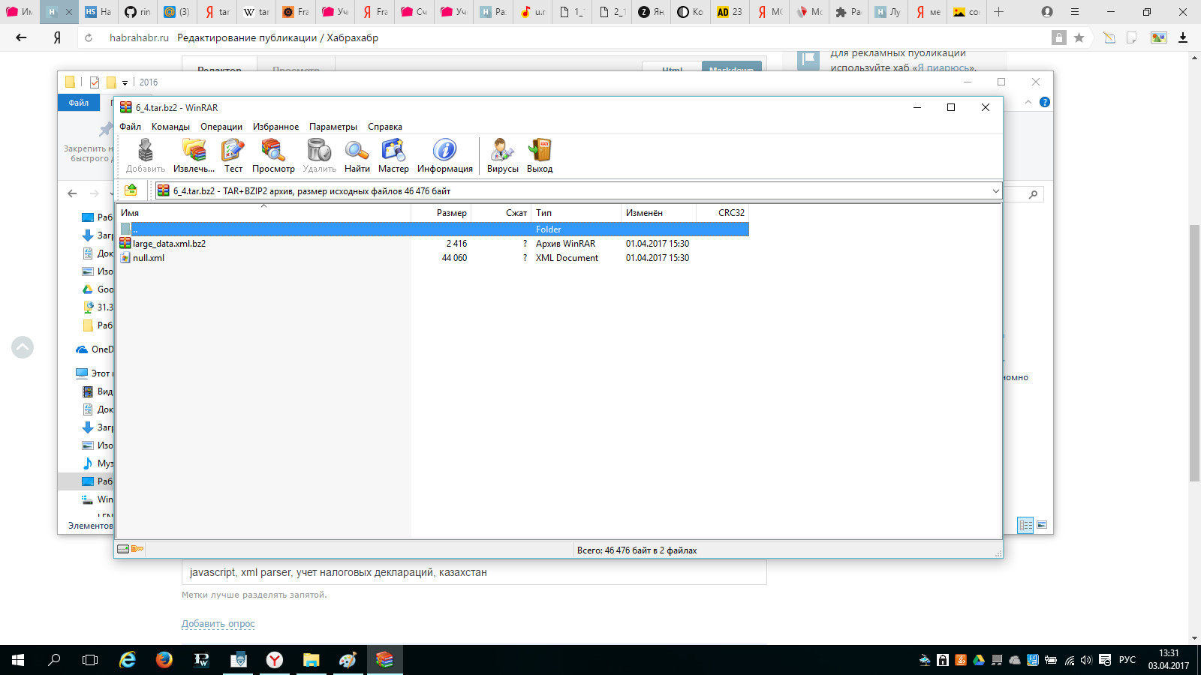This screenshot has width=1201, height=675.
Task: Open Firefox from the taskbar
Action: coord(164,660)
